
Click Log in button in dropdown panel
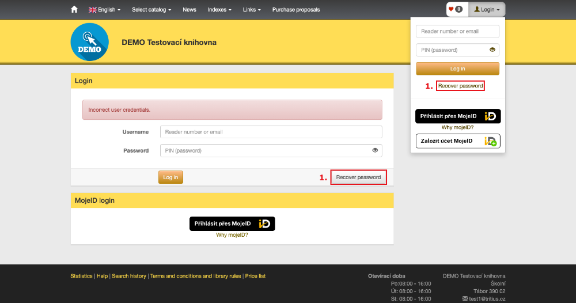pyautogui.click(x=457, y=69)
